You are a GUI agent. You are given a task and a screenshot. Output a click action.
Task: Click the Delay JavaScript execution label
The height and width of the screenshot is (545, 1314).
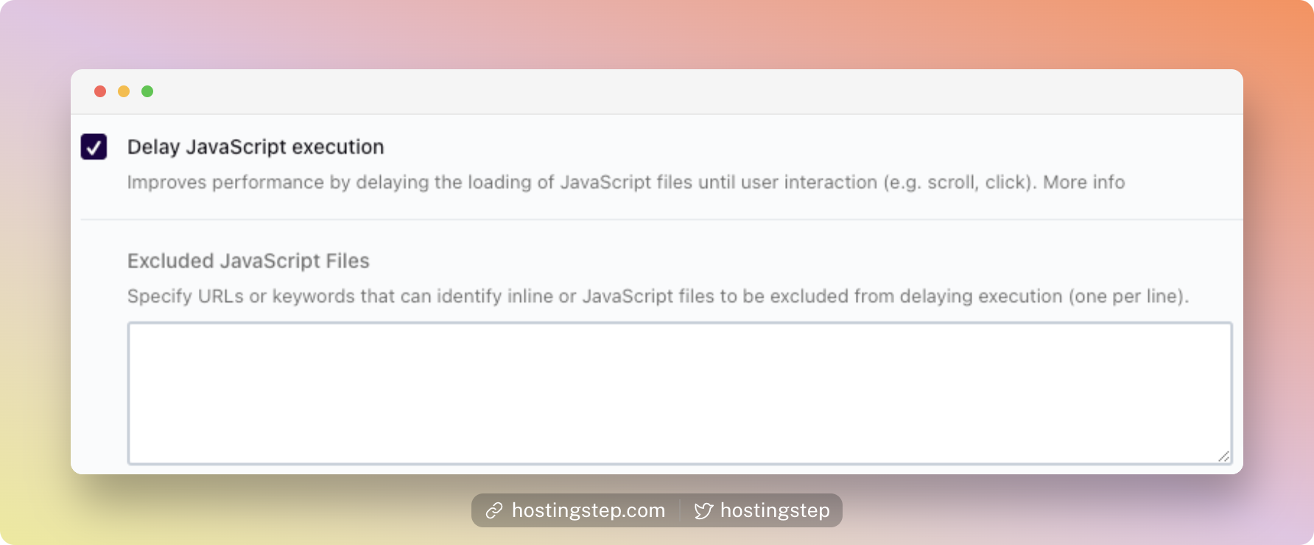coord(256,147)
